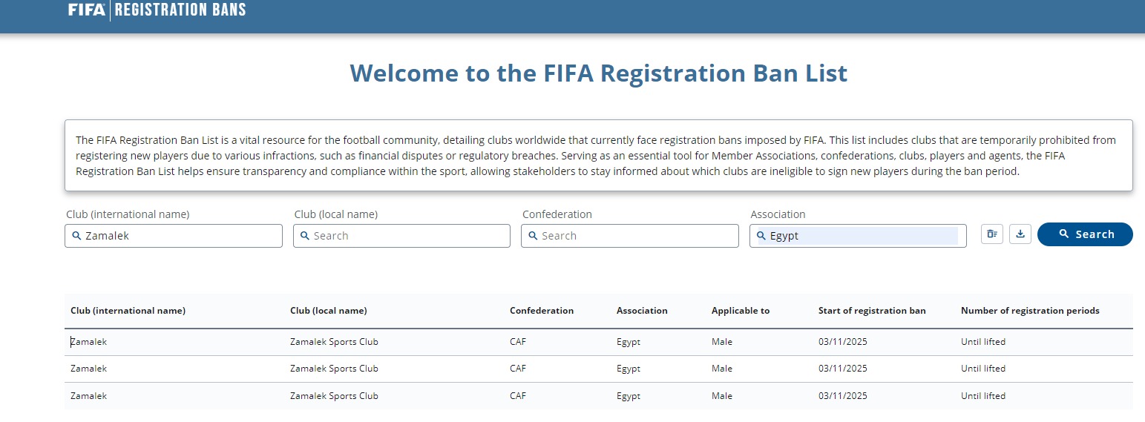Click the Confederation column header in table

(x=541, y=311)
